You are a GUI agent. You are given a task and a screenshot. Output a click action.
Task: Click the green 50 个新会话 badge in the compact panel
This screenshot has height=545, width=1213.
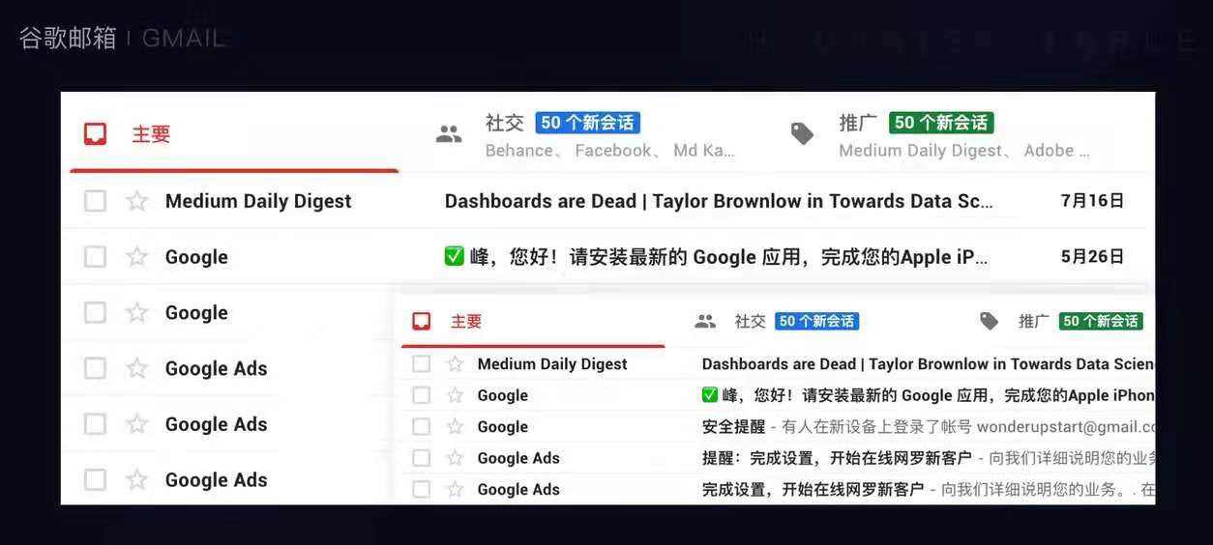[1101, 322]
